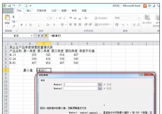
Task: Click the Decrease Font Size icon
Action: [x=64, y=18]
